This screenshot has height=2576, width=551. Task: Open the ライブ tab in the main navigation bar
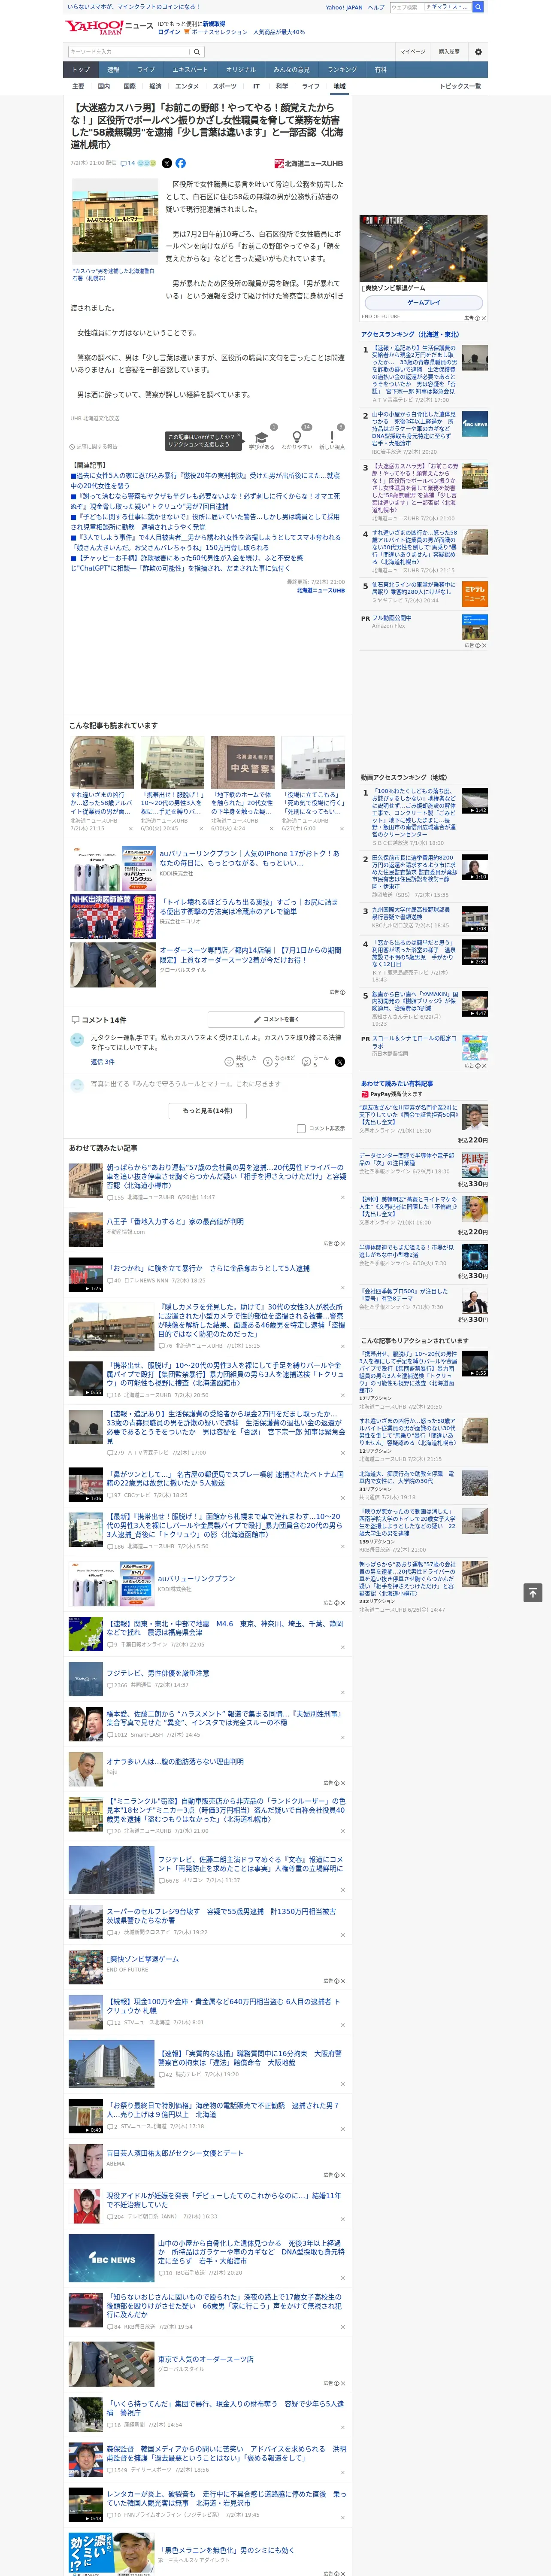[146, 70]
